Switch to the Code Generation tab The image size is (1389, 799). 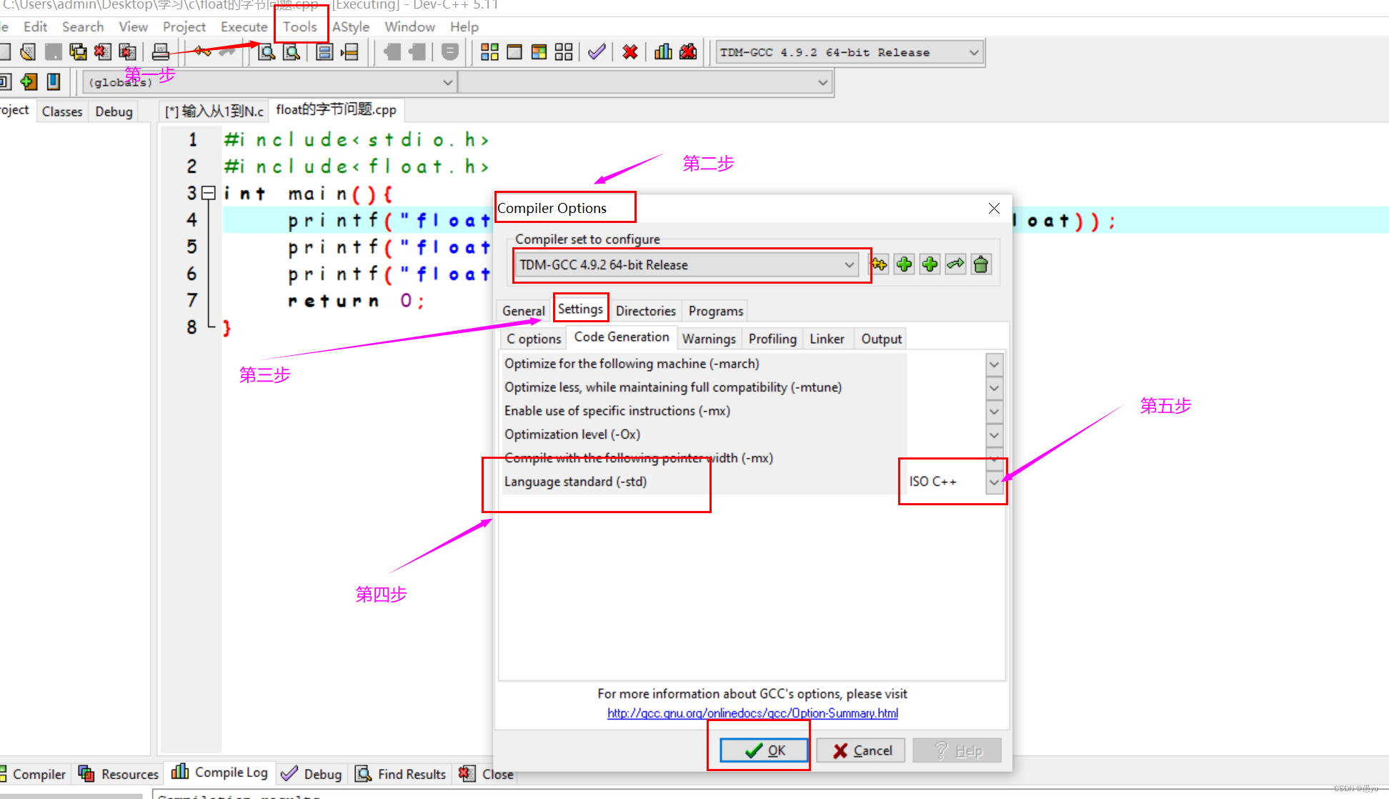(622, 337)
